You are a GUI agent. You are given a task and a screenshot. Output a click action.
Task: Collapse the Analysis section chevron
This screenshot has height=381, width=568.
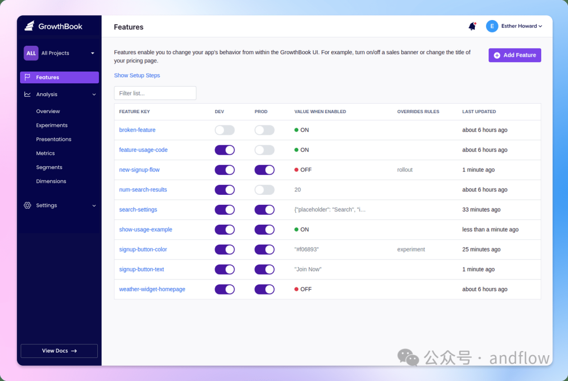(x=94, y=95)
